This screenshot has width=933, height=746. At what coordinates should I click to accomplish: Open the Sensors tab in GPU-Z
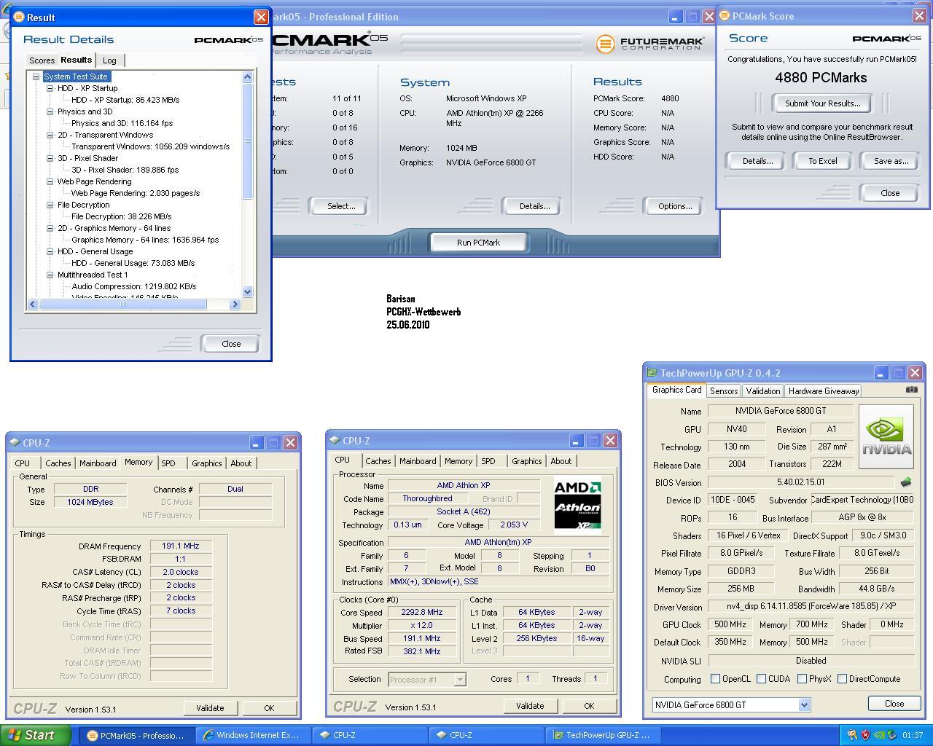[x=724, y=391]
